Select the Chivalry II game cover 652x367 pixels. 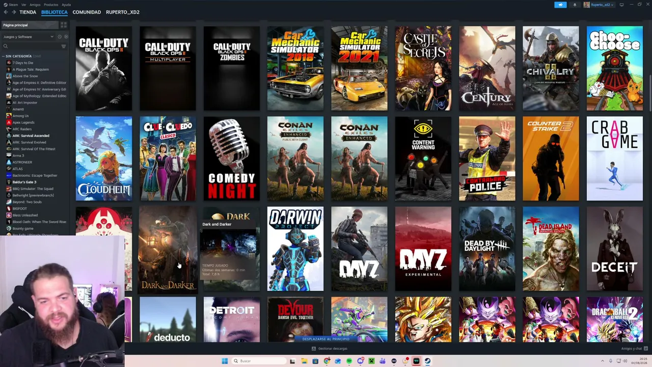point(551,68)
